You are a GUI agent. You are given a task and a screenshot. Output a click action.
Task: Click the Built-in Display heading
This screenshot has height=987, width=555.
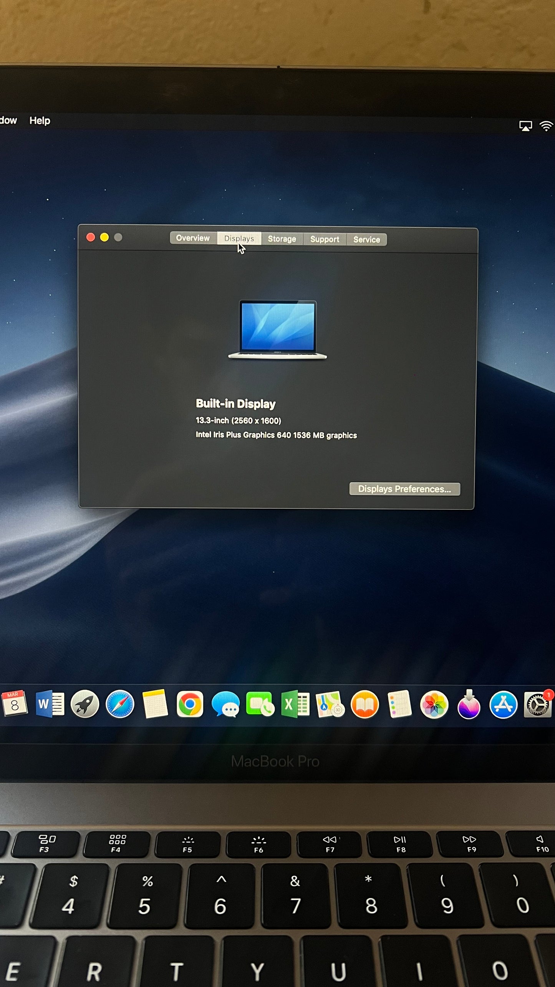click(x=236, y=404)
